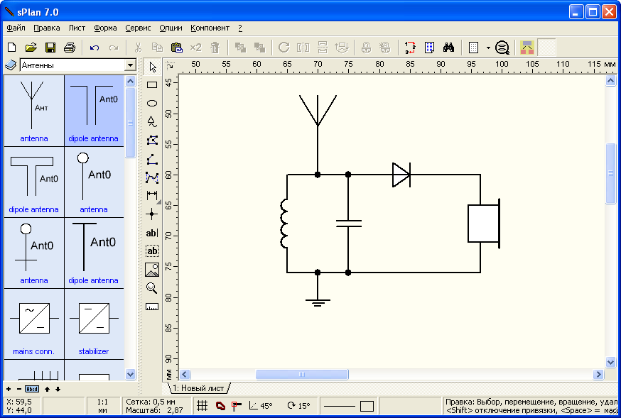
Task: Select the Ellipse drawing tool
Action: (x=151, y=103)
